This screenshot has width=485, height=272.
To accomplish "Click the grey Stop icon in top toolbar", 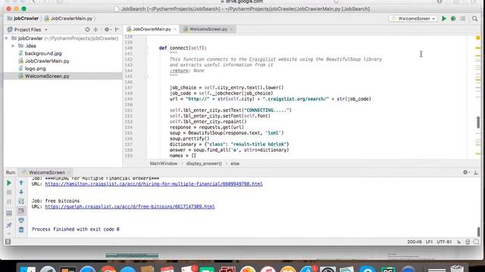I will coord(463,18).
